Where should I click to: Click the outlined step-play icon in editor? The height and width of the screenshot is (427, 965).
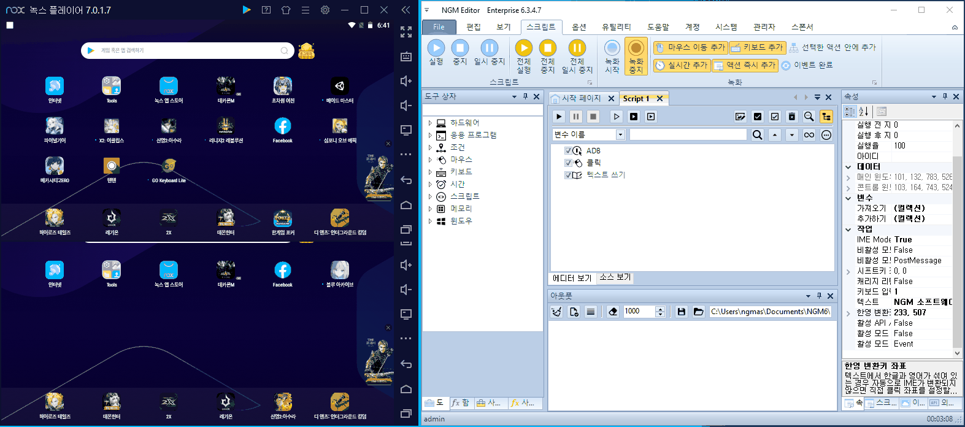tap(617, 117)
